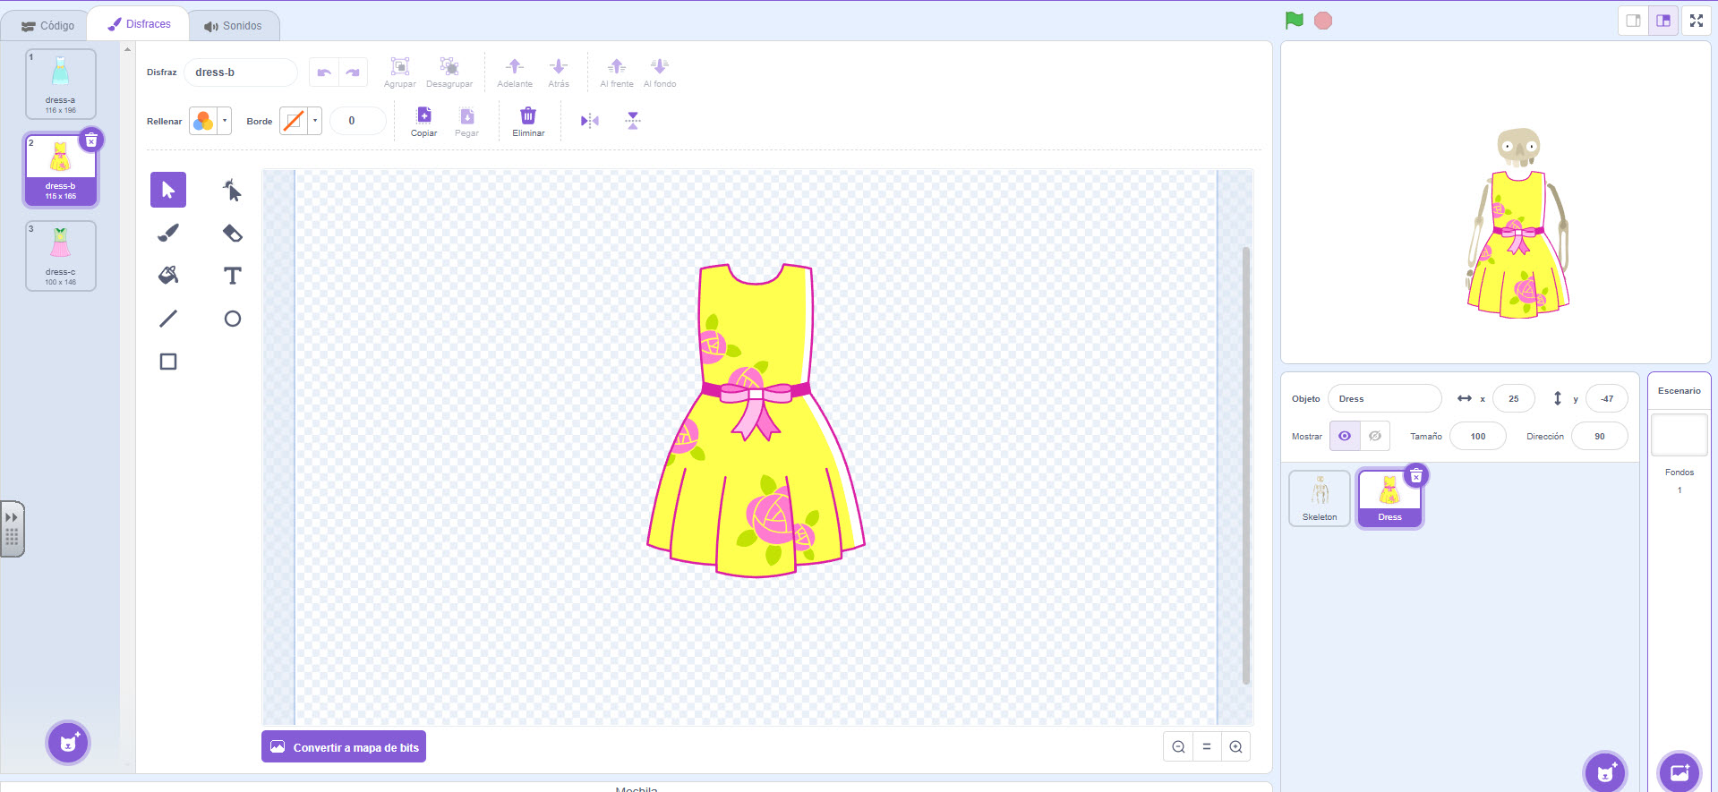Choose the Text tool
The width and height of the screenshot is (1718, 792).
pos(232,276)
